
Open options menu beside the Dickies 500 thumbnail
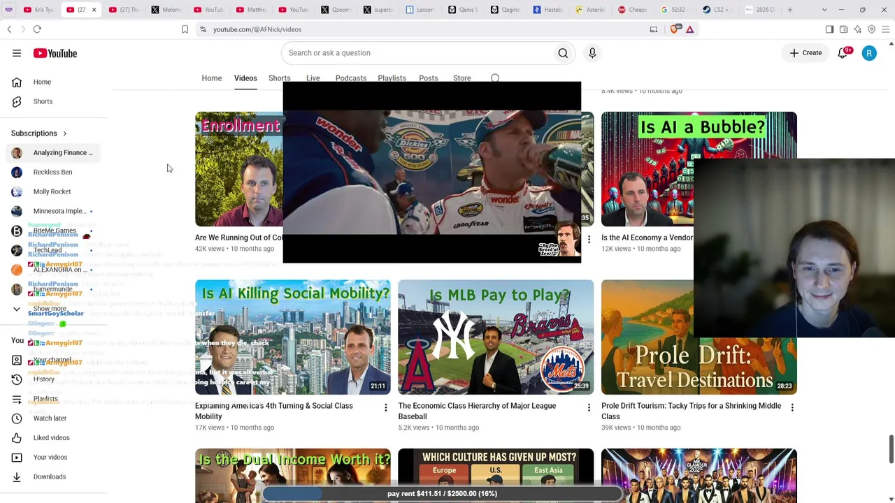coord(589,239)
